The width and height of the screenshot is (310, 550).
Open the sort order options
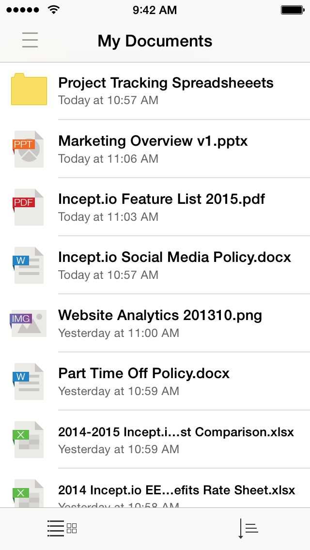click(247, 528)
